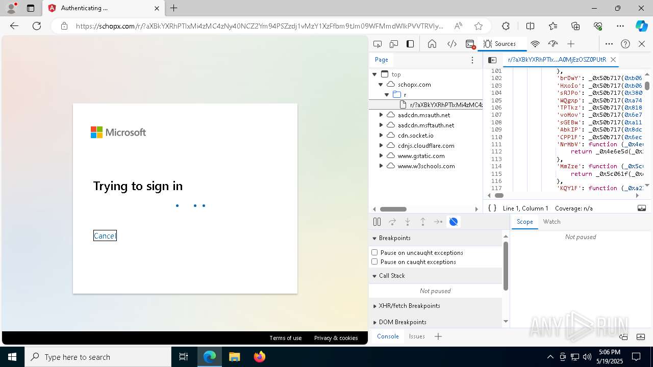The image size is (653, 367).
Task: Click the screencast icon in drawer bar
Action: point(623,336)
